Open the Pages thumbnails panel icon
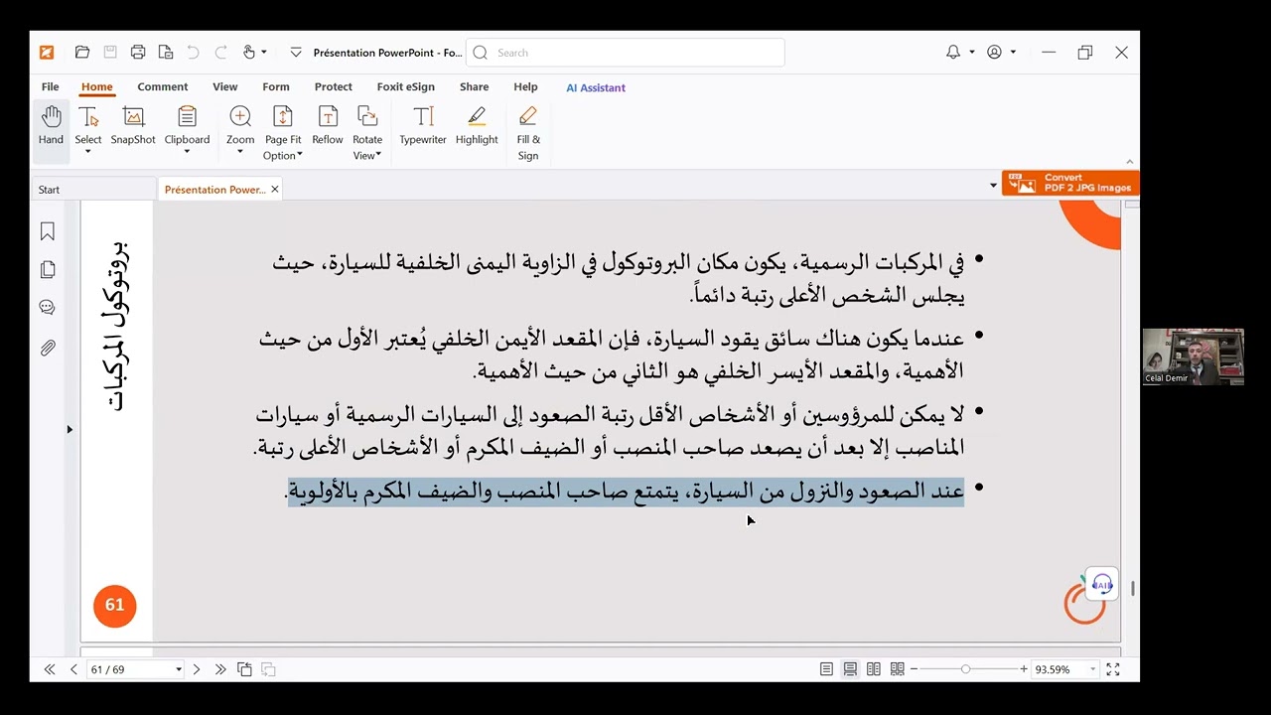The image size is (1271, 715). coord(47,270)
